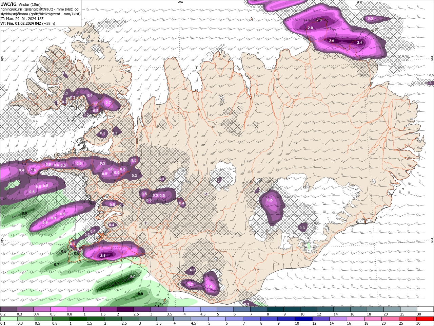Select the darkest purple swatch labeled 2 in top row
Screen dimensions: 434x326
point(125,309)
